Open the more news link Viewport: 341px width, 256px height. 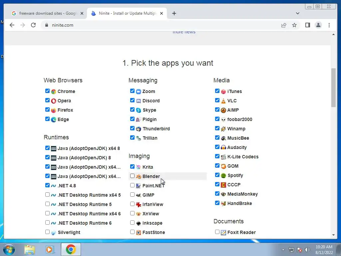click(184, 32)
